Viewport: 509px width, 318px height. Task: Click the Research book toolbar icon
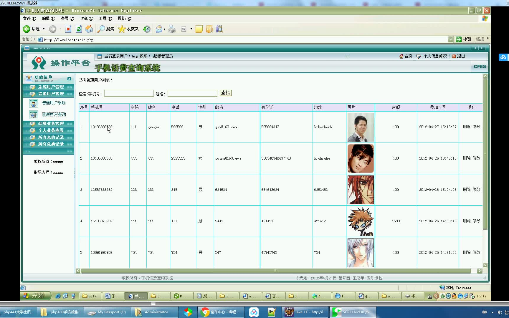(209, 29)
